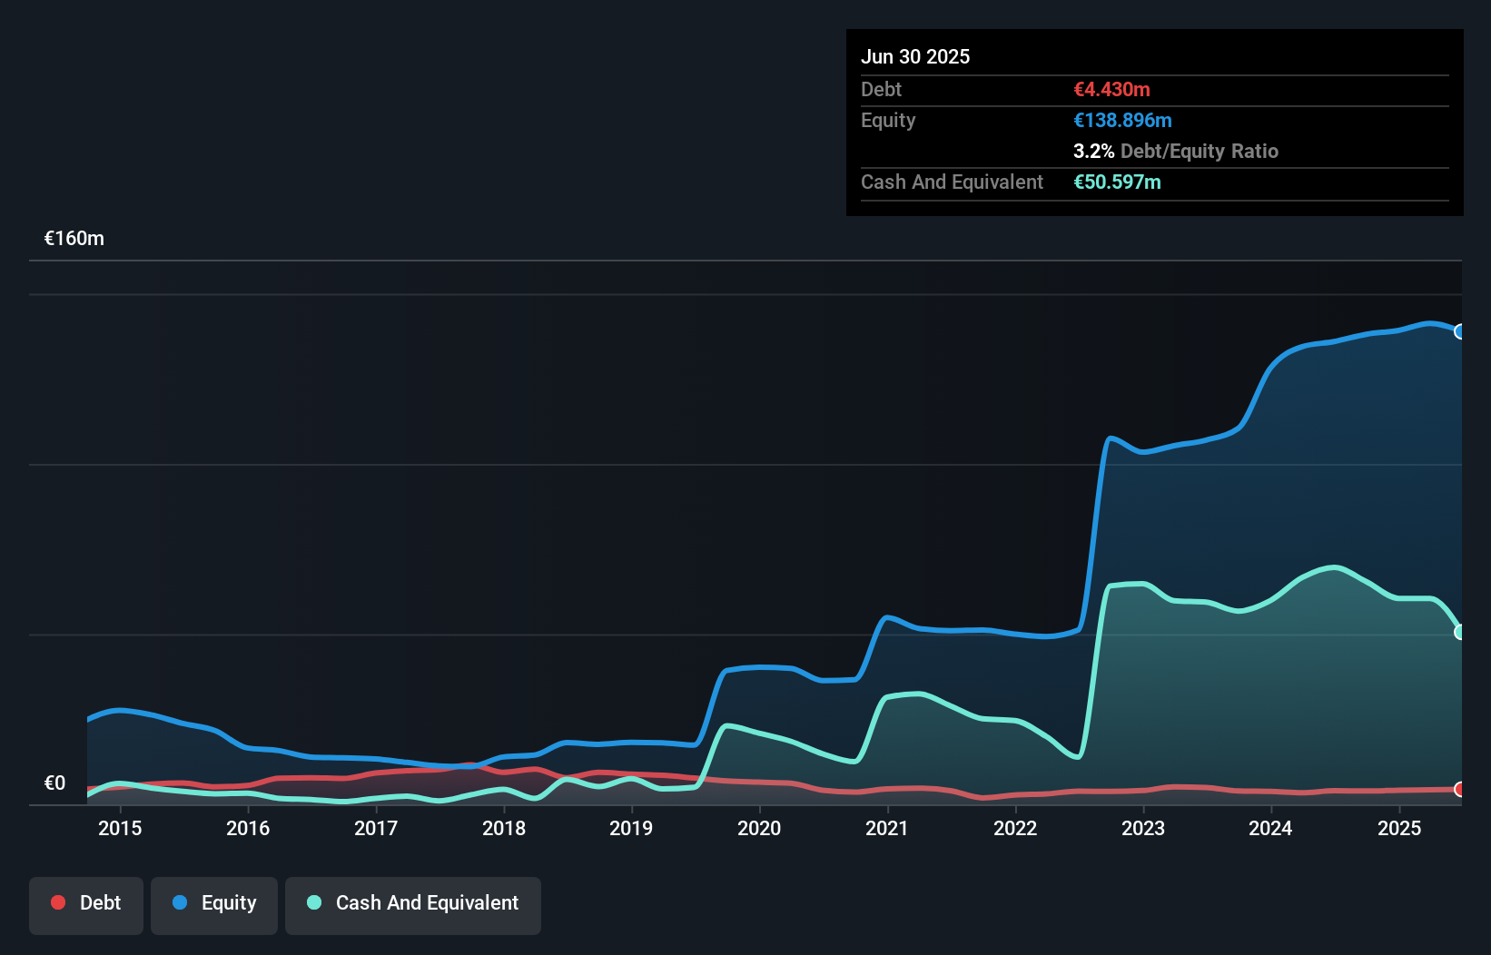1491x955 pixels.
Task: Select the Debt endpoint marker on chart
Action: coord(1459,789)
